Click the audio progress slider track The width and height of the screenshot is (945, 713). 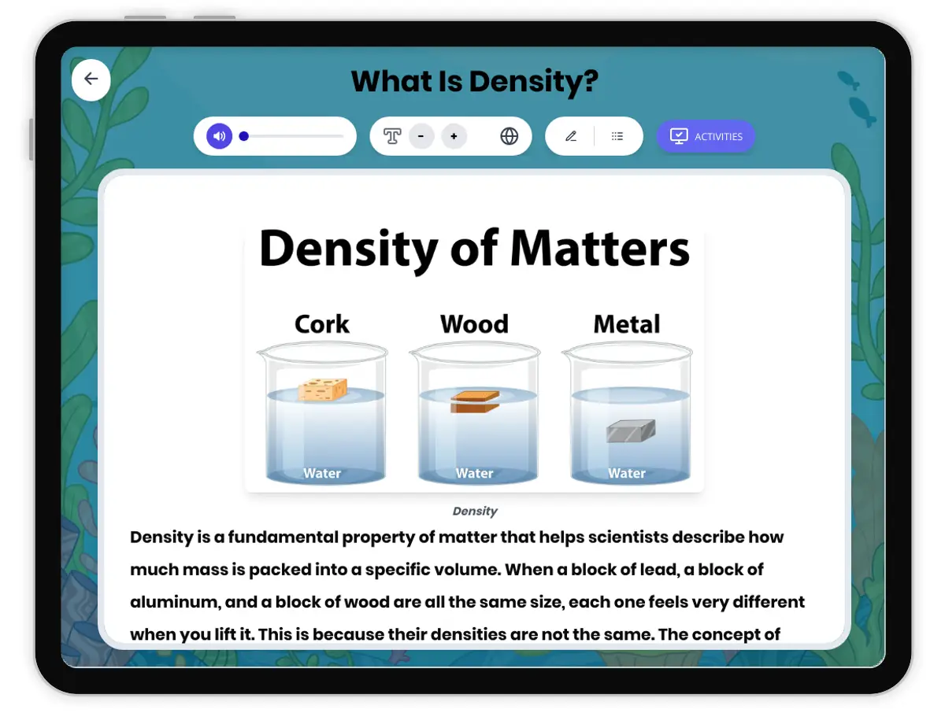click(x=299, y=136)
